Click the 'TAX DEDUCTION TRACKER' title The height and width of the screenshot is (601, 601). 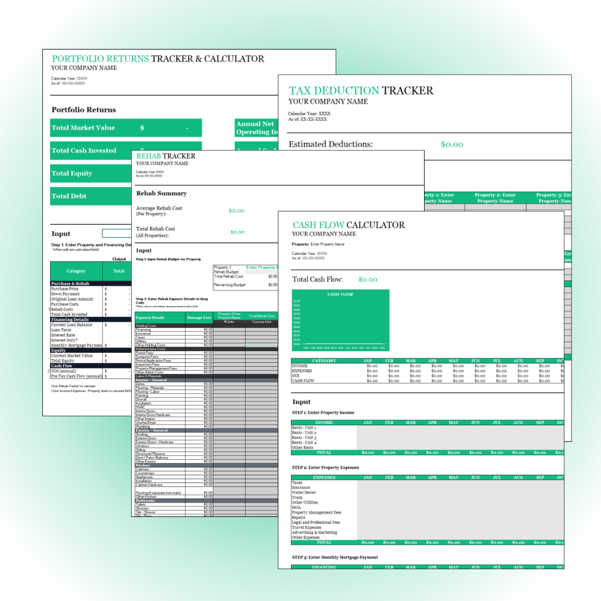pos(361,91)
